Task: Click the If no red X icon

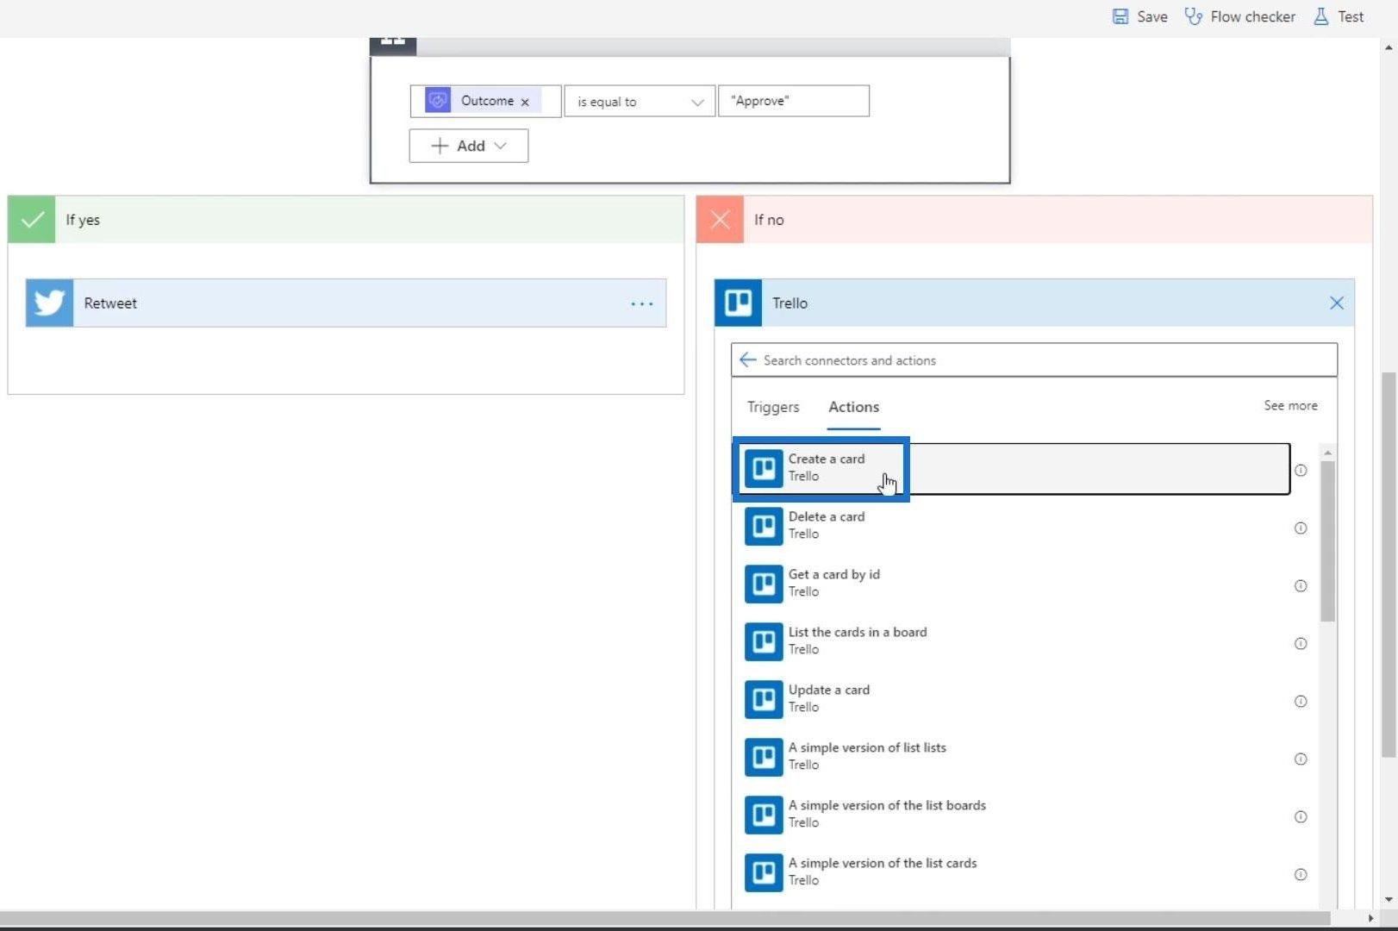Action: point(720,220)
